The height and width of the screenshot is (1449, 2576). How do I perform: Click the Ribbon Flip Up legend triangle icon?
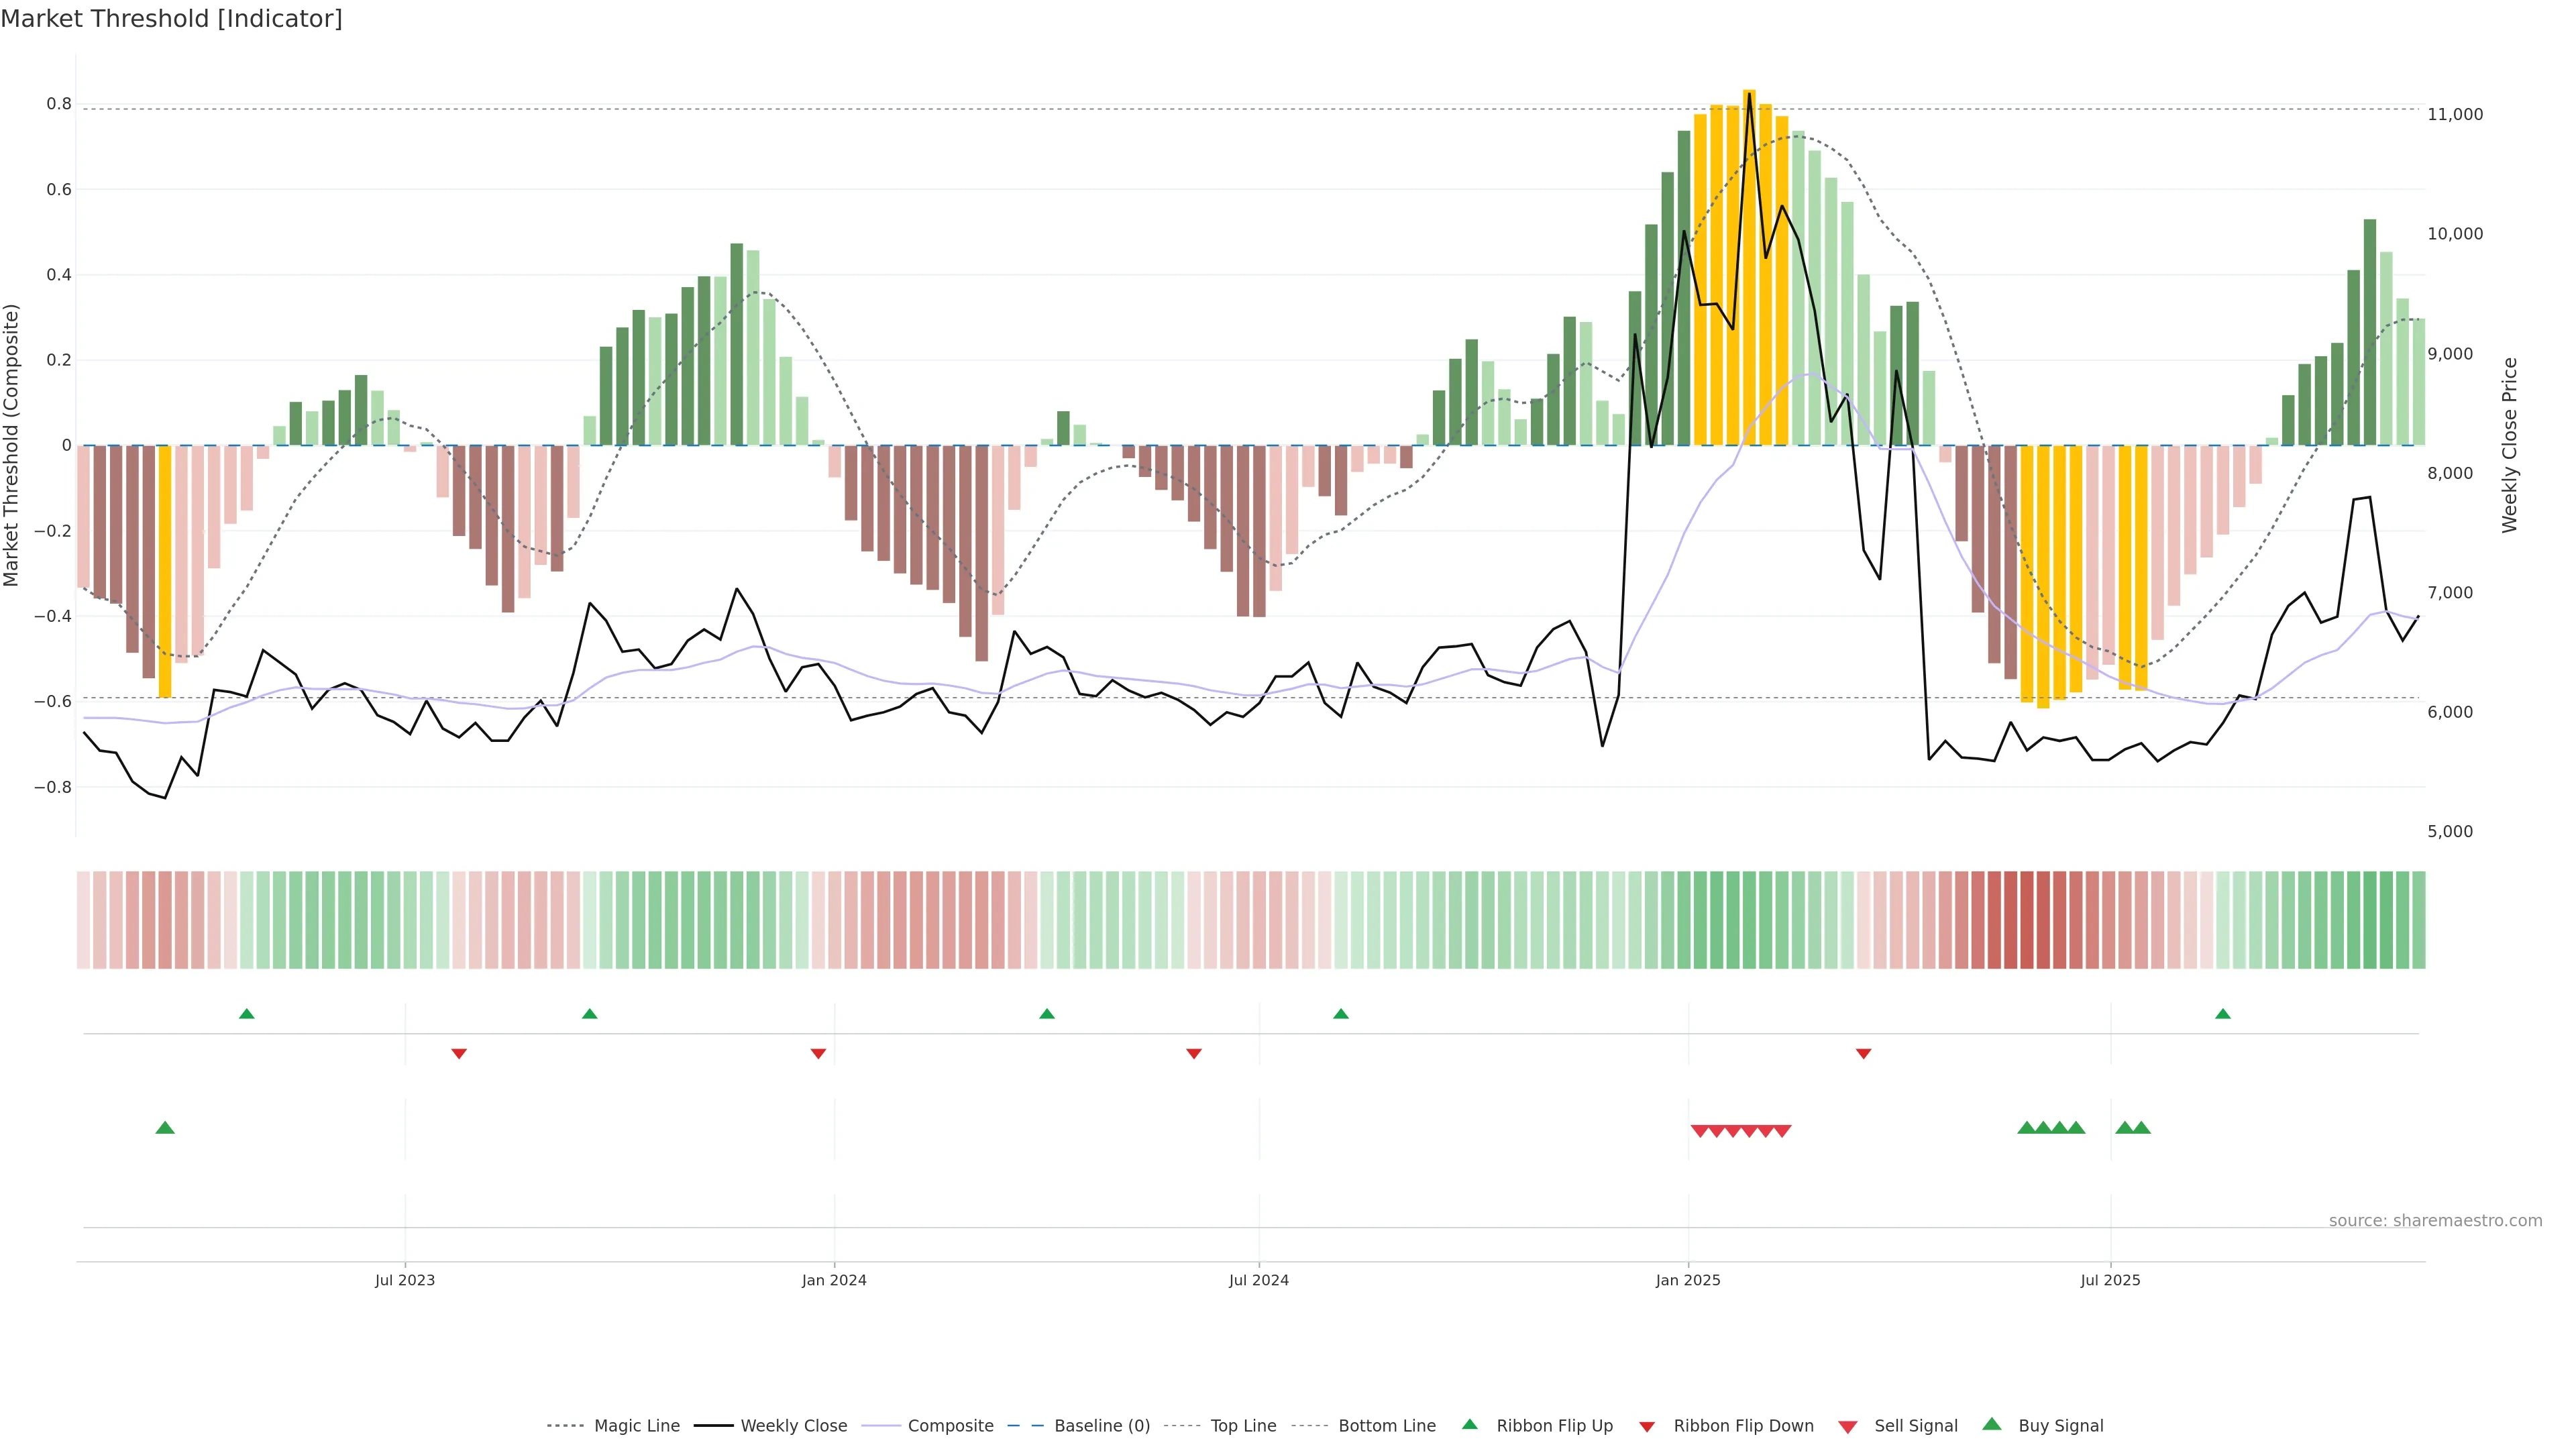point(1469,1424)
